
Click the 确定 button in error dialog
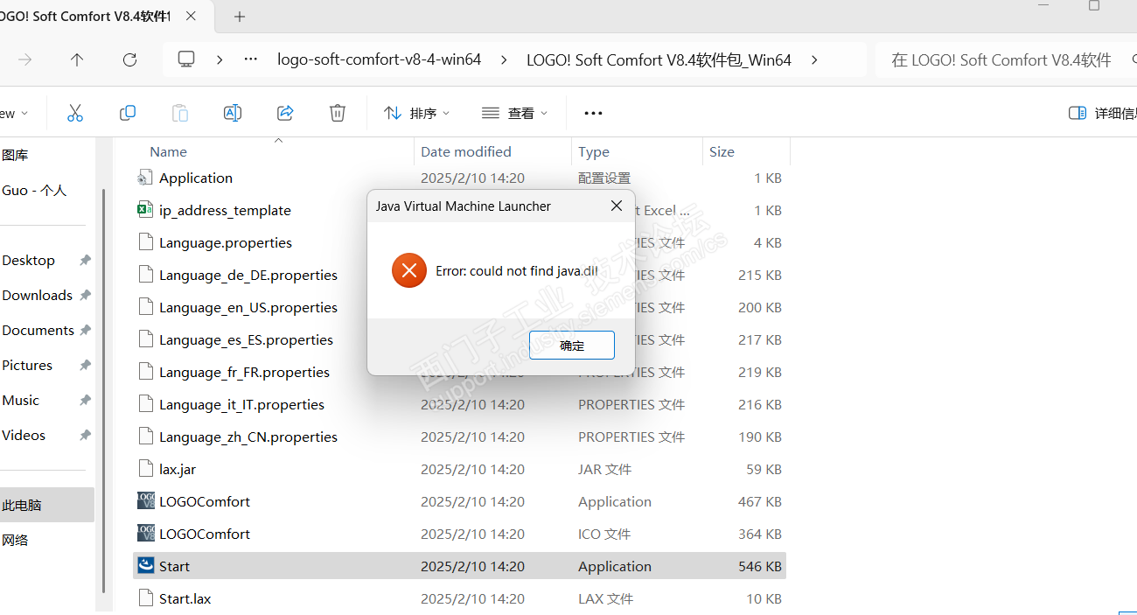tap(572, 346)
